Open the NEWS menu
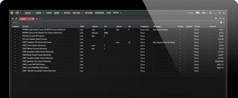238x98 pixels. [57, 13]
